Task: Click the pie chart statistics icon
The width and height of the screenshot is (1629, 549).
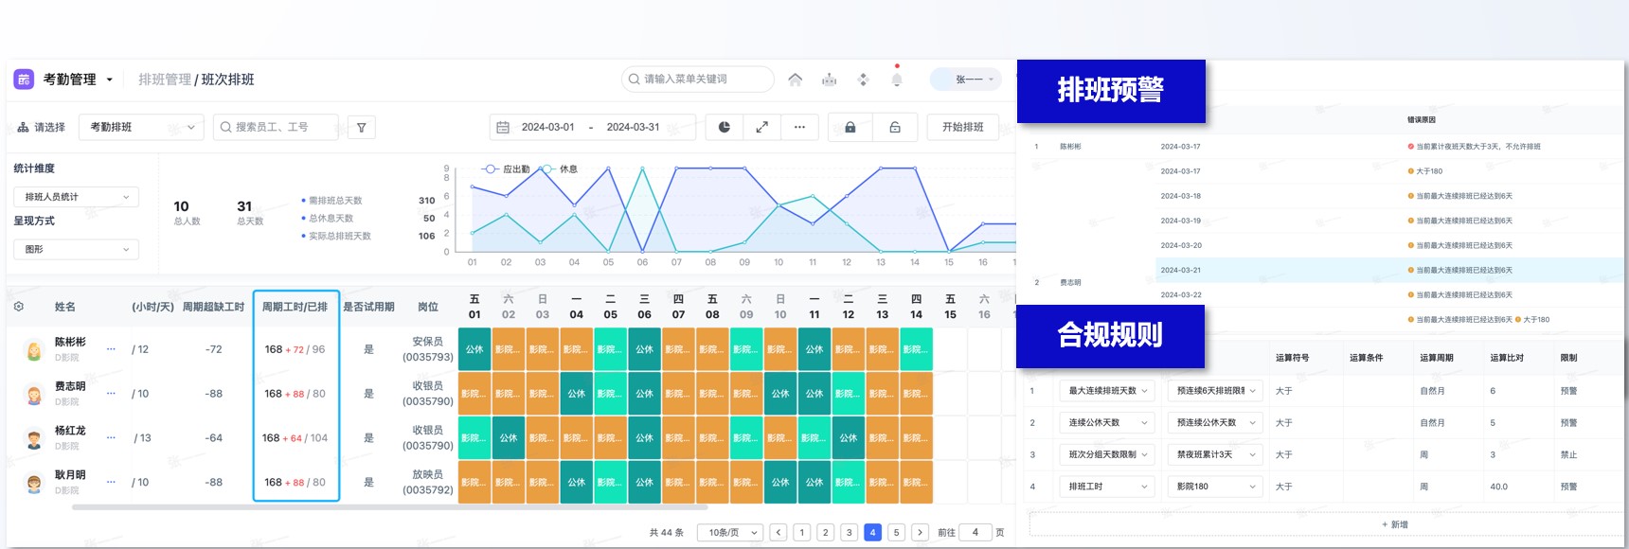Action: pos(724,127)
